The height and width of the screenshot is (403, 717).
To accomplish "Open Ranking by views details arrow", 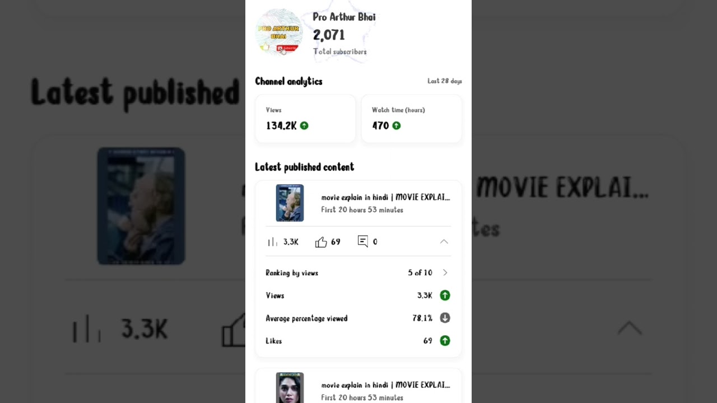I will tap(445, 273).
